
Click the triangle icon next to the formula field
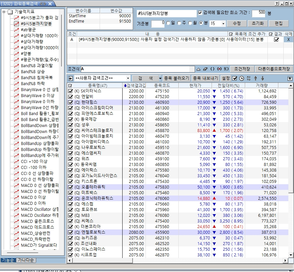pyautogui.click(x=198, y=69)
